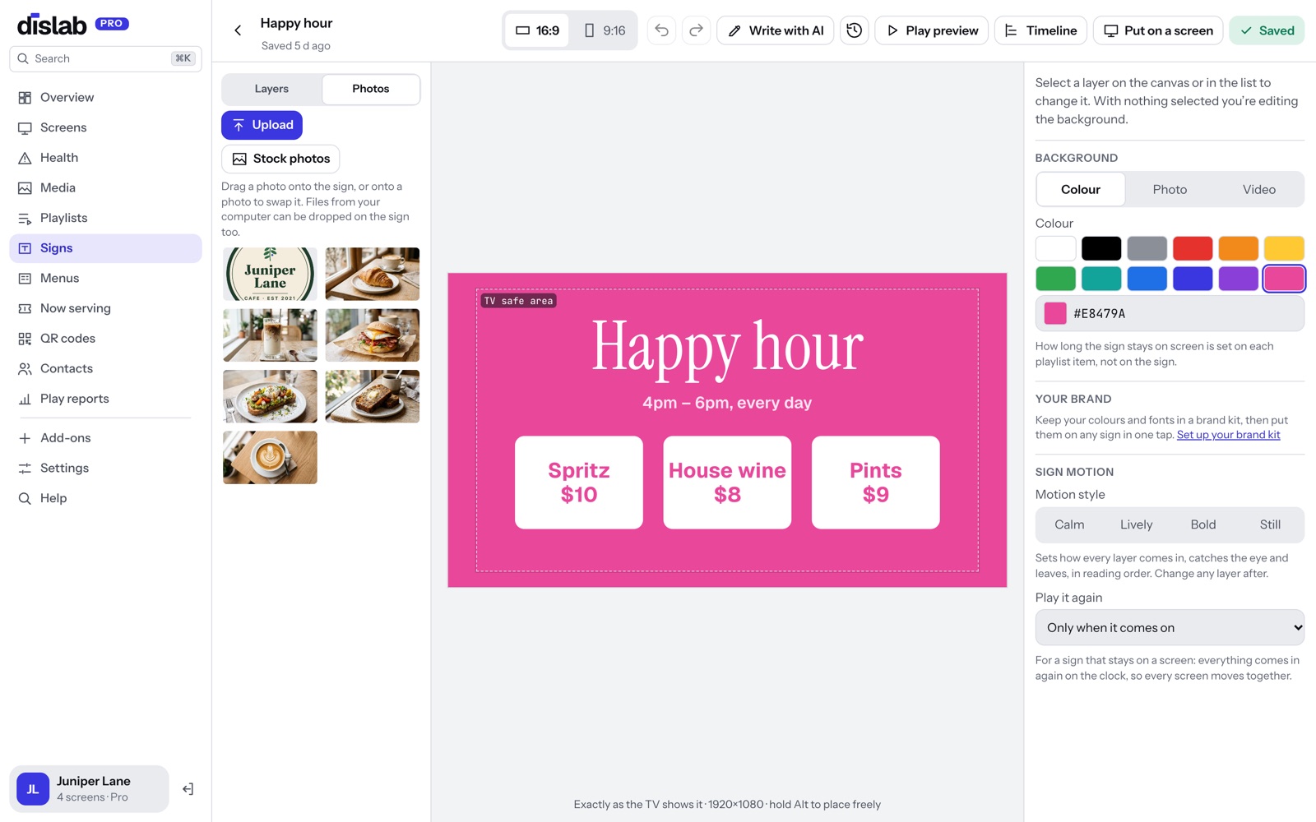Viewport: 1316px width, 822px height.
Task: Follow the Set up your brand kit link
Action: click(x=1228, y=435)
